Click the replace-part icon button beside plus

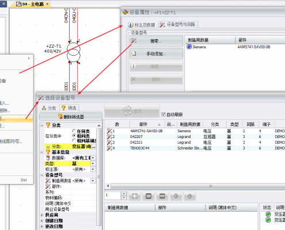[x=149, y=196]
